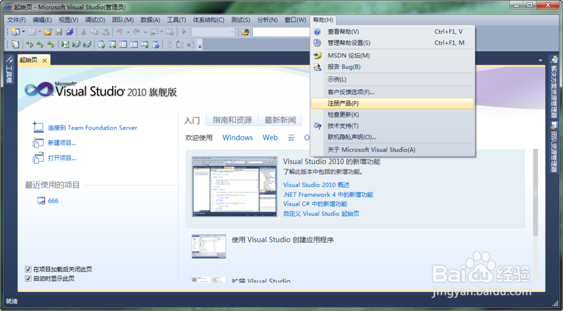
Task: Open 自定义 Visual Studio 起始页 link
Action: coord(321,214)
